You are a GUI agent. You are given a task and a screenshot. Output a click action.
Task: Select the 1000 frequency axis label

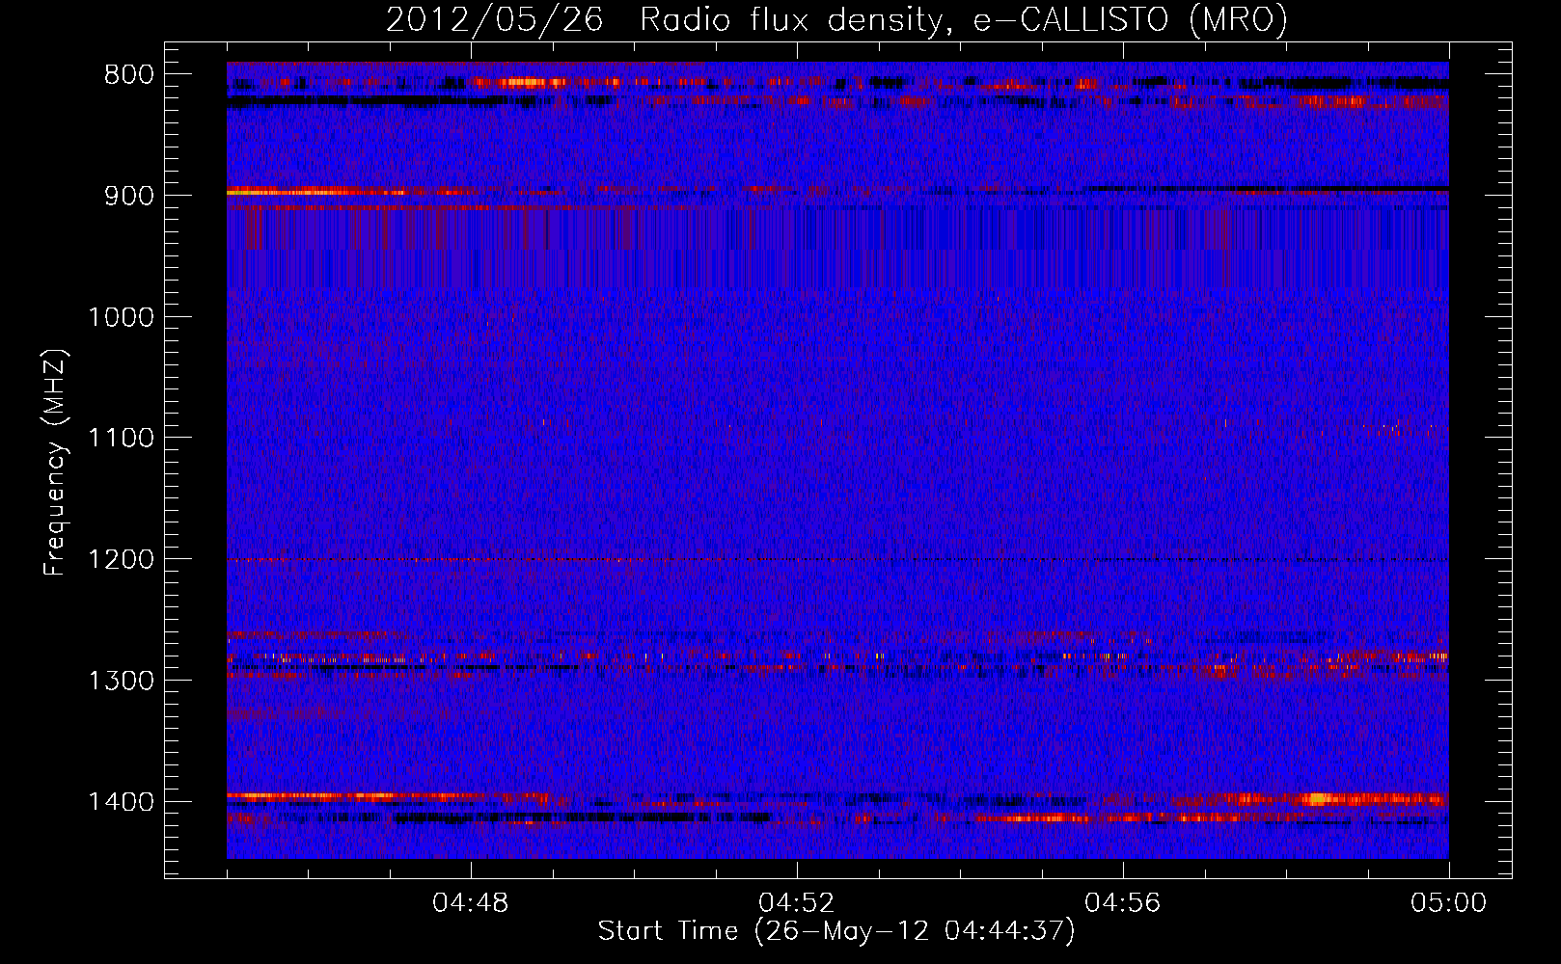(x=121, y=317)
